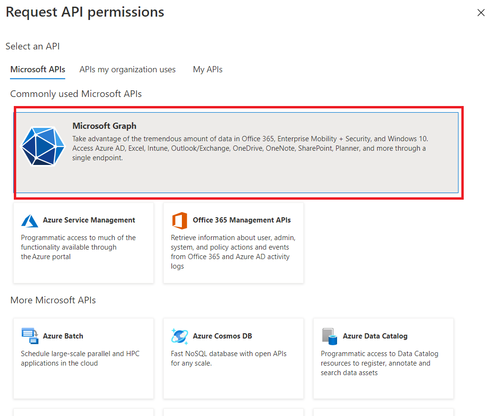Pick the Office 365 Management APIs title

pyautogui.click(x=242, y=220)
